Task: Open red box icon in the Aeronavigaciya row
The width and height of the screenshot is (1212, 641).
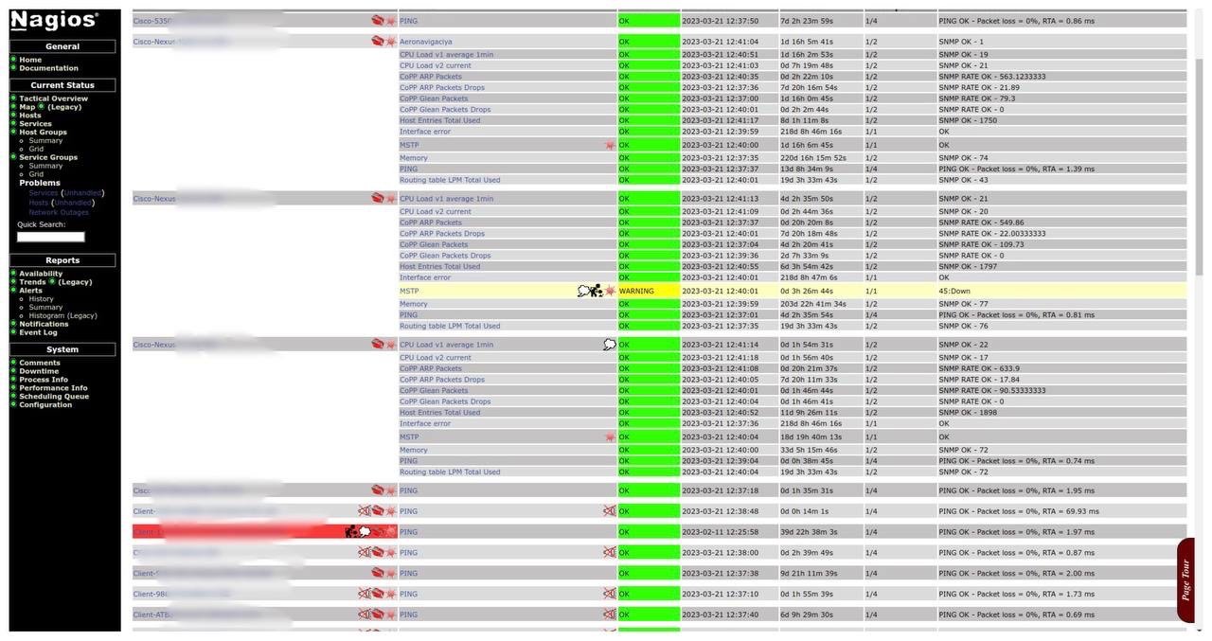Action: pos(378,41)
